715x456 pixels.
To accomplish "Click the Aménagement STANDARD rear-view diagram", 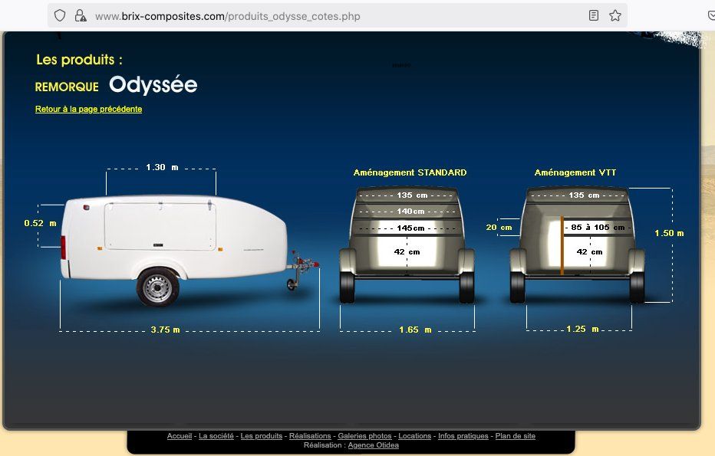I will (407, 244).
